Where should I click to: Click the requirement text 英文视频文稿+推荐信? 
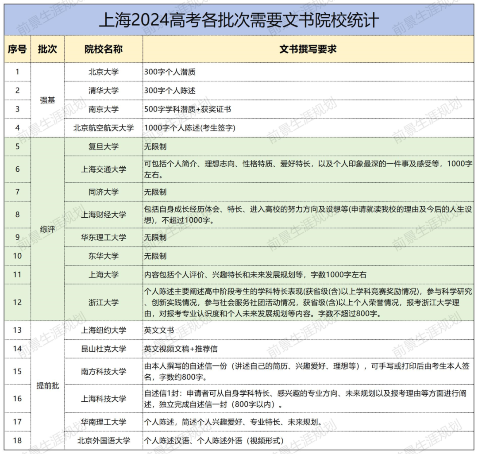(181, 349)
